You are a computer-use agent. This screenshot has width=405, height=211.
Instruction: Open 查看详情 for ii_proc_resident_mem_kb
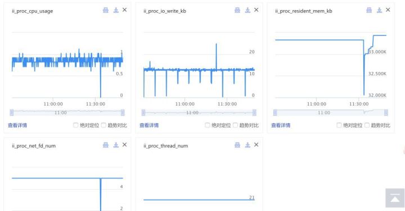pos(281,125)
